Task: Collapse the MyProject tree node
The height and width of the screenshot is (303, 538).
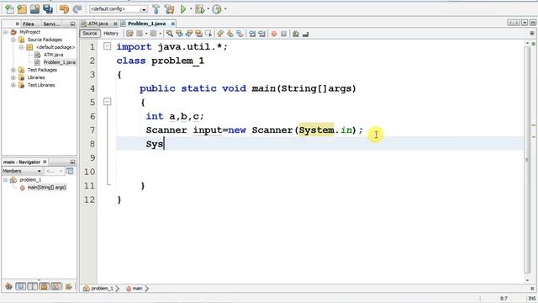Action: 6,32
